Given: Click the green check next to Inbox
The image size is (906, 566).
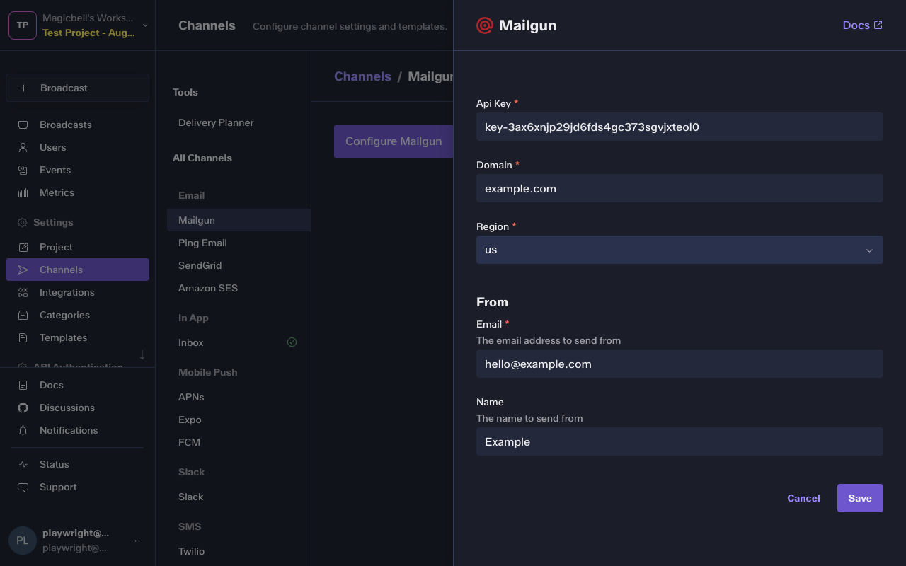Looking at the screenshot, I should coord(292,342).
